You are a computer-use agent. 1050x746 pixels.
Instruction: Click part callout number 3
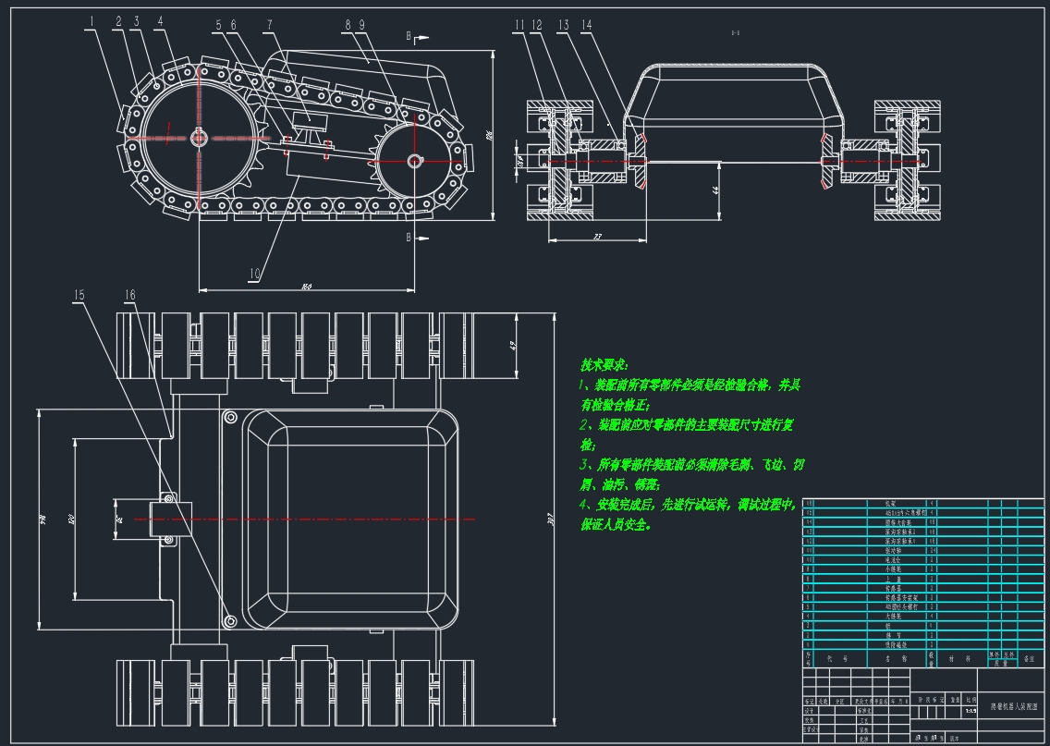tap(137, 21)
